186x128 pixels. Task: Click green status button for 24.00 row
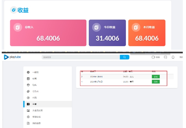pyautogui.click(x=156, y=77)
